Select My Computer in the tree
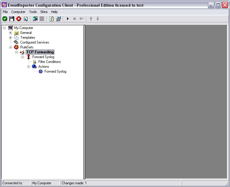Screen dimensions: 230x187 pyautogui.click(x=24, y=28)
